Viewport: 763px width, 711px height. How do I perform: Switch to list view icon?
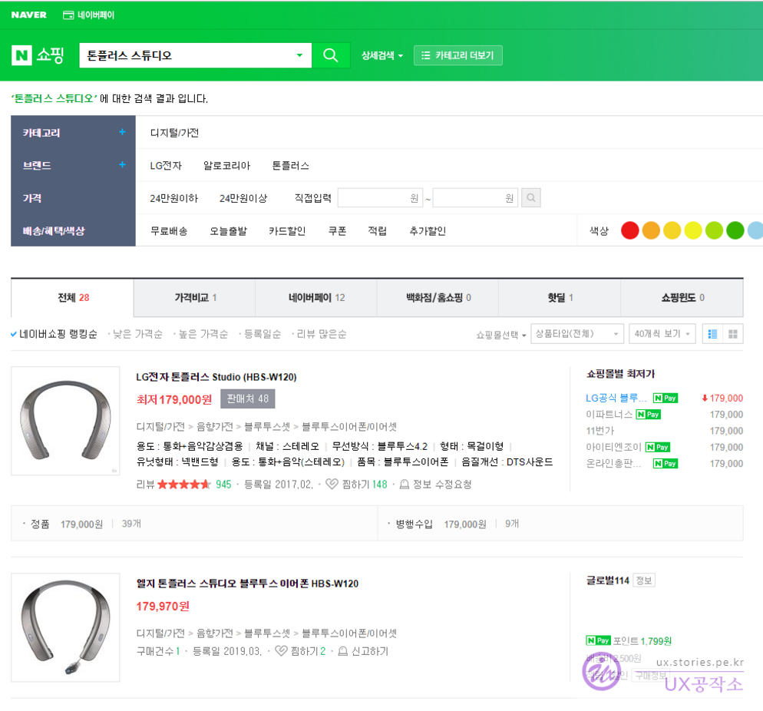tap(713, 334)
